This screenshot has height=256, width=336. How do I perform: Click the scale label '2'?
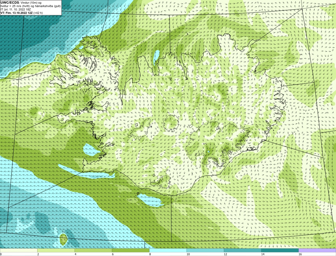pos(38,254)
